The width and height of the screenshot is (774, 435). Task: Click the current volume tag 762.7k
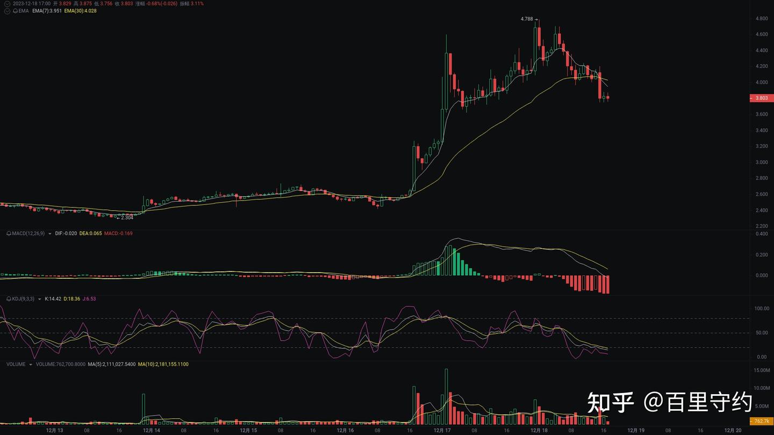coord(761,421)
